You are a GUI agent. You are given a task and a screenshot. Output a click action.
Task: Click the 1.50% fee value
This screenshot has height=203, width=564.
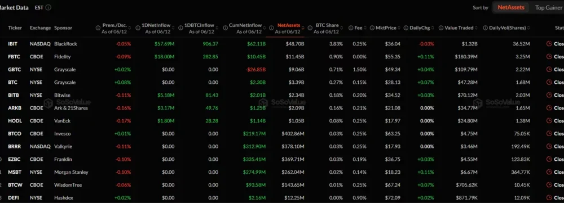pyautogui.click(x=360, y=70)
